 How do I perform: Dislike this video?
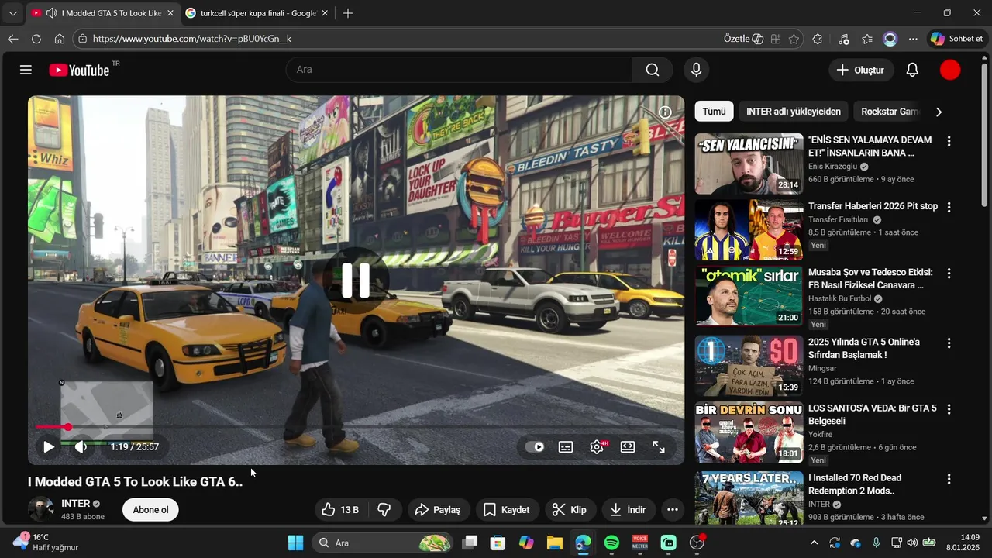[384, 509]
